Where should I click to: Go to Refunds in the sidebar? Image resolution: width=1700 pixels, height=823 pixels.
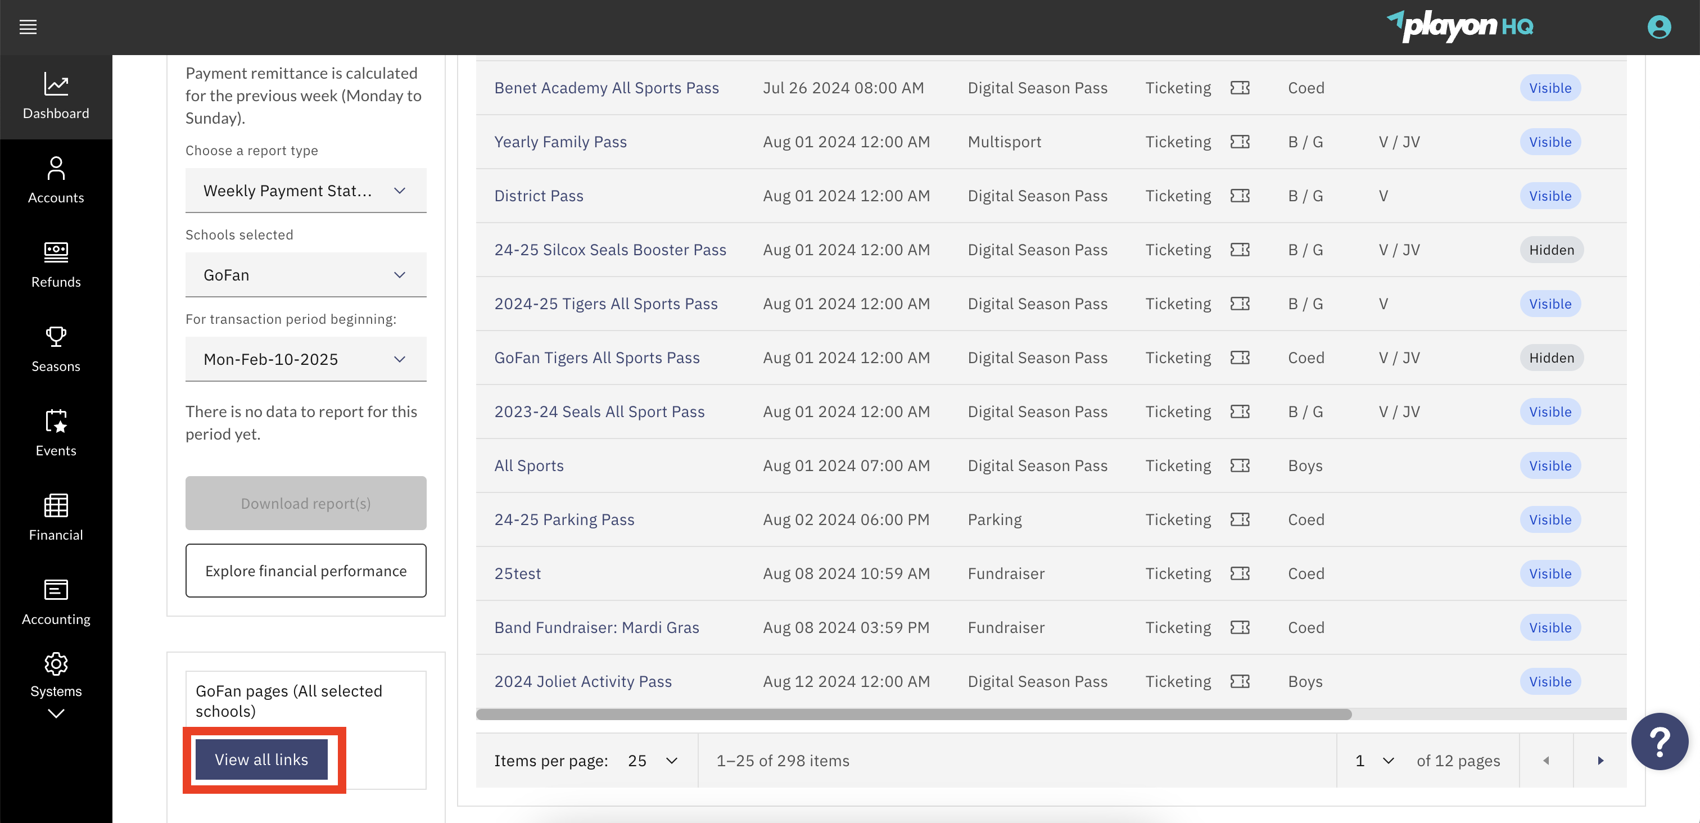click(x=56, y=265)
